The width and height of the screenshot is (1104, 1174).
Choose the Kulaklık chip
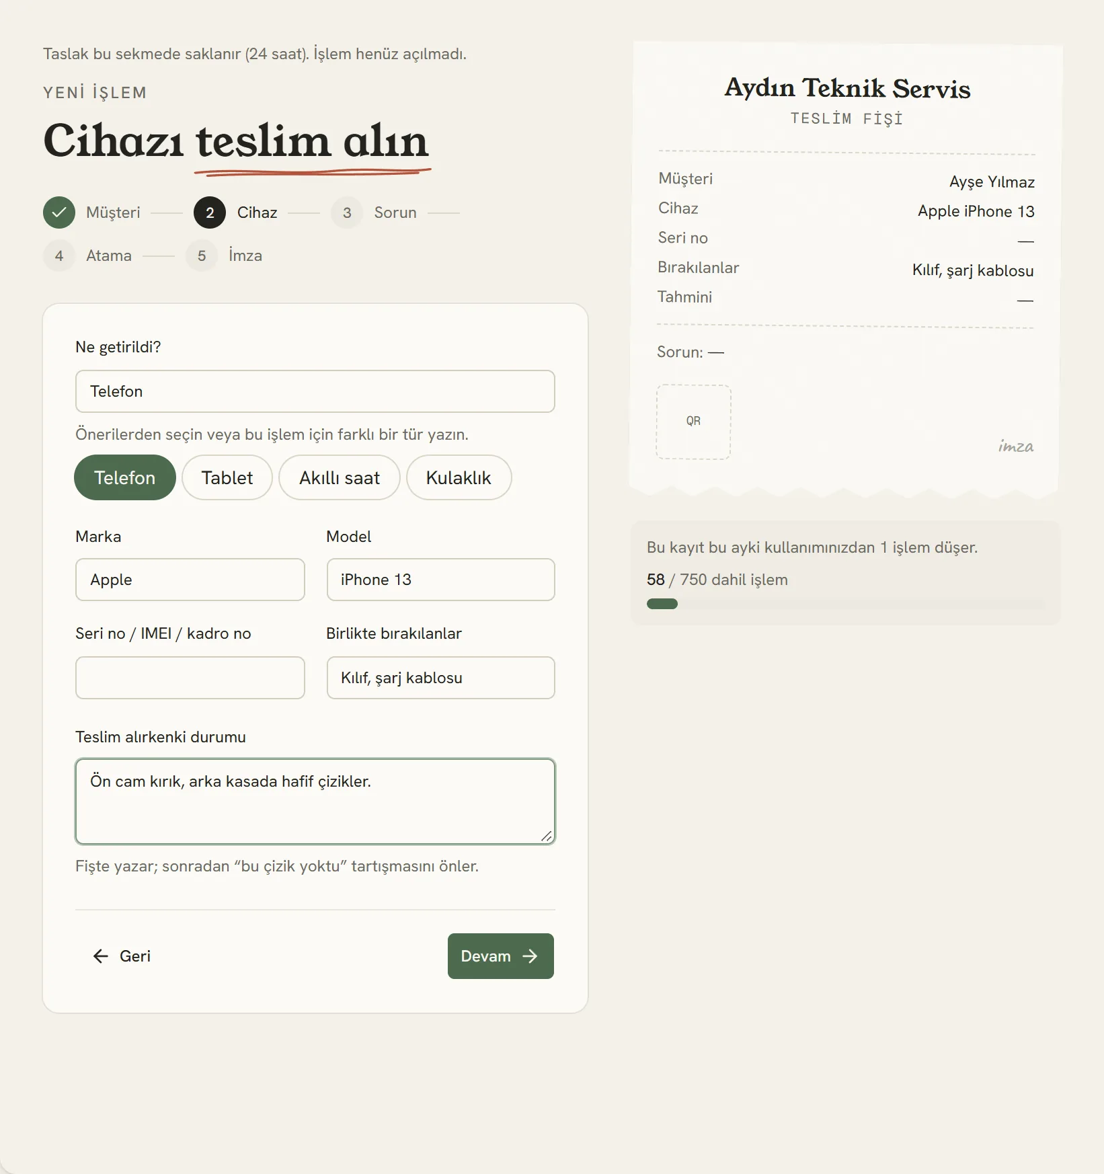(459, 477)
